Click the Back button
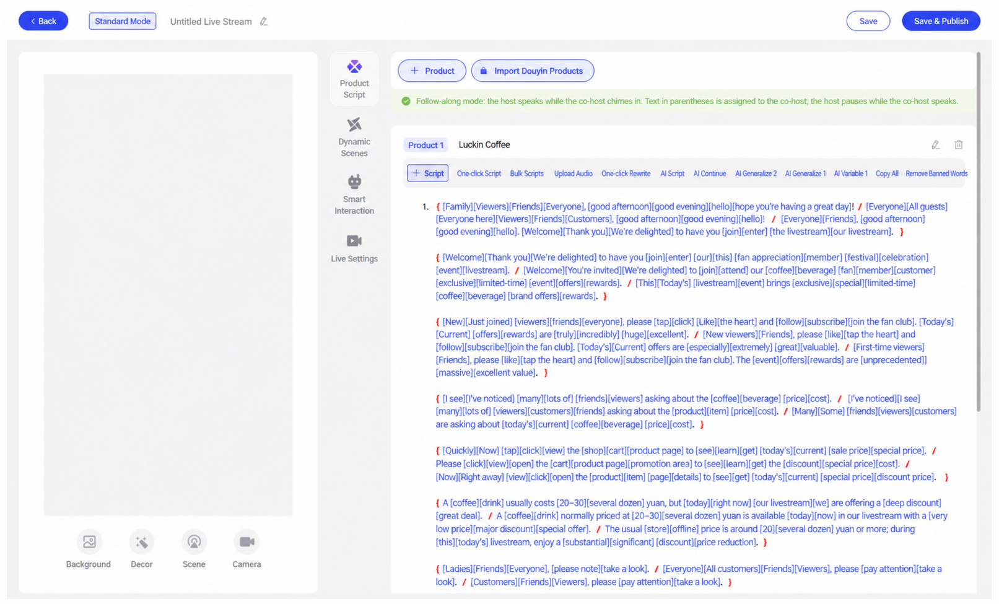This screenshot has width=999, height=604. 43,21
